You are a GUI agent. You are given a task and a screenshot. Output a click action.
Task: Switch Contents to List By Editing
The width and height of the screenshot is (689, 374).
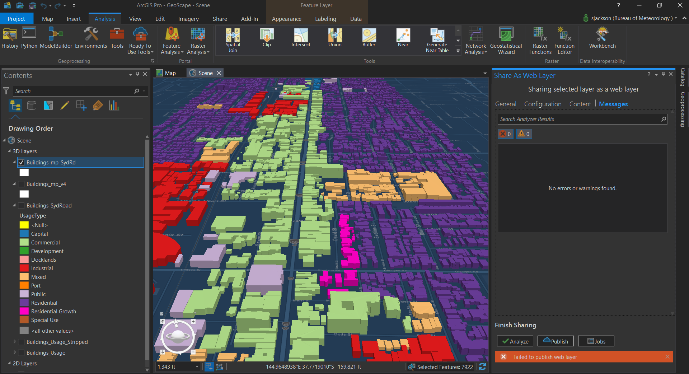pyautogui.click(x=65, y=106)
